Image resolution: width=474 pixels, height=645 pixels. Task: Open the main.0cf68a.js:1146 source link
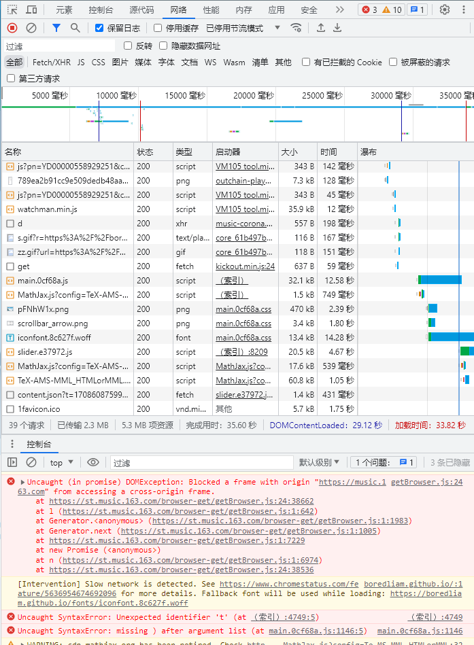click(420, 631)
